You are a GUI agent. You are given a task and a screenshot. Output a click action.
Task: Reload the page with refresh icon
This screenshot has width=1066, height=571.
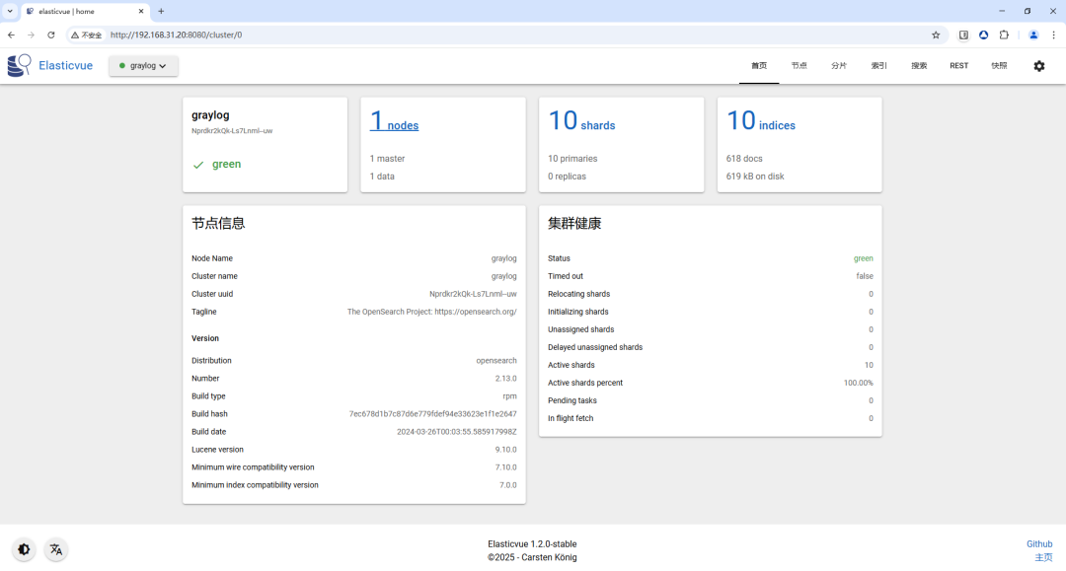(x=51, y=35)
